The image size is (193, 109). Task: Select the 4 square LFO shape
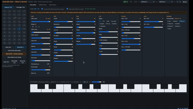102,24
